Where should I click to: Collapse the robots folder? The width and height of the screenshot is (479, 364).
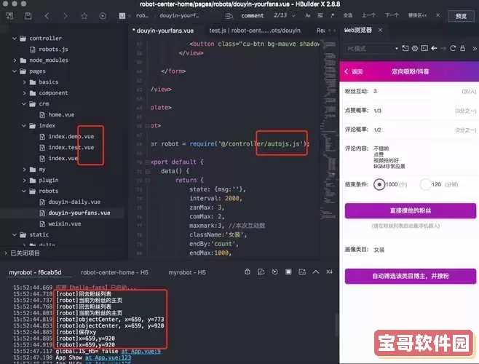24,191
